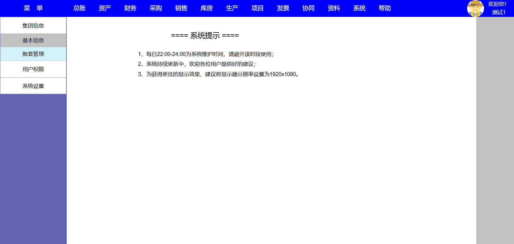Screen dimensions: 514x244
Task: Select 基本信息 in the sidebar
Action: pyautogui.click(x=33, y=40)
